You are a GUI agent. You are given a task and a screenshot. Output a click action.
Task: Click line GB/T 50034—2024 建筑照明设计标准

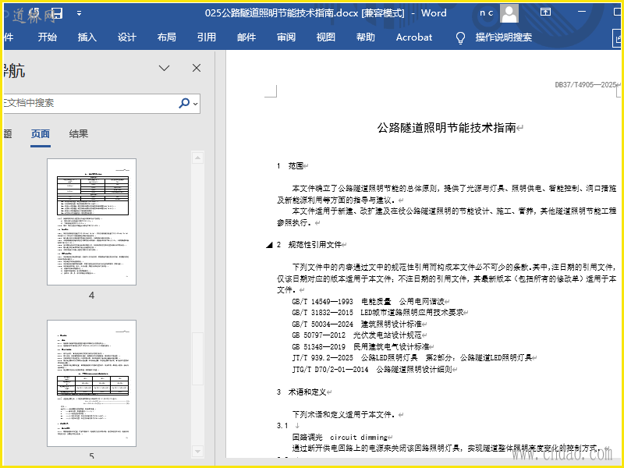pos(357,324)
